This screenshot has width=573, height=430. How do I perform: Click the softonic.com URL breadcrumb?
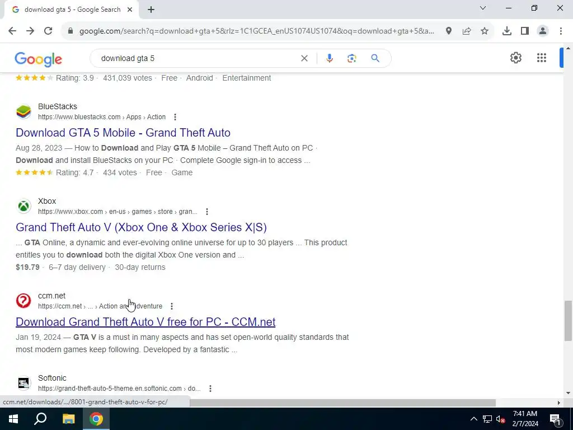[119, 389]
